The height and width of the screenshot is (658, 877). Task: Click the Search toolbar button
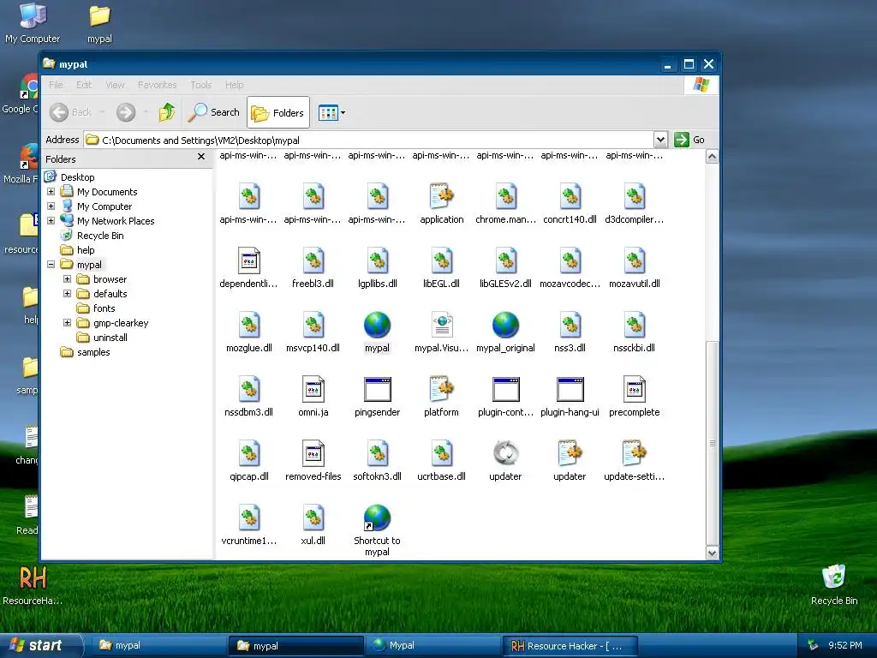click(213, 112)
